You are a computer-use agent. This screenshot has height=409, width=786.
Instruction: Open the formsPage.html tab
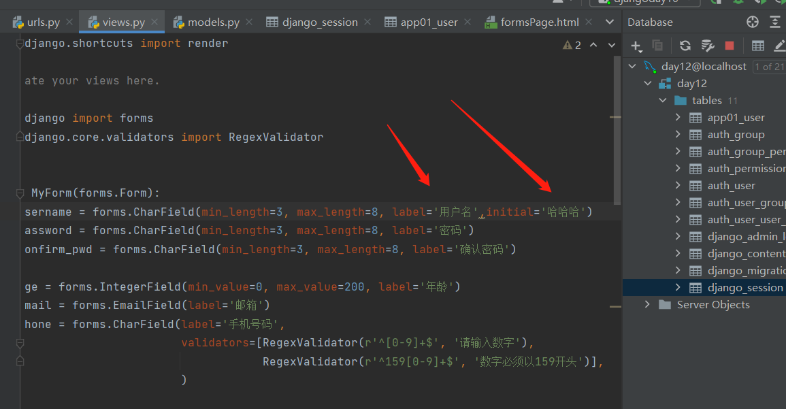click(x=532, y=22)
